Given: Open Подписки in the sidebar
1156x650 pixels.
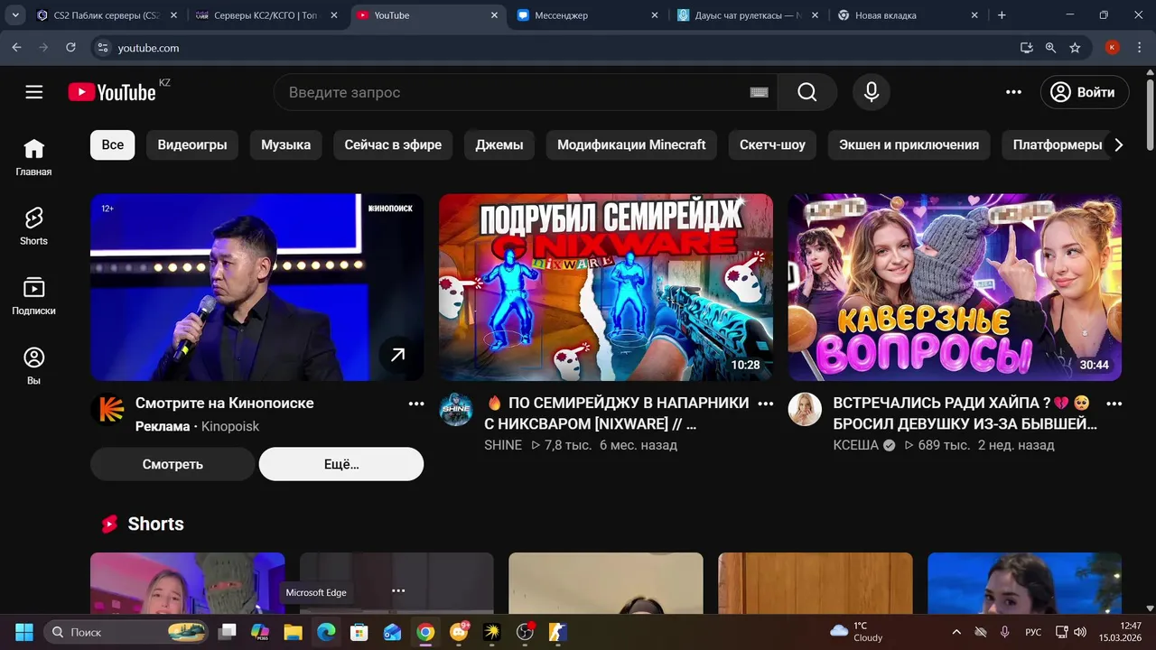Looking at the screenshot, I should coord(33,296).
